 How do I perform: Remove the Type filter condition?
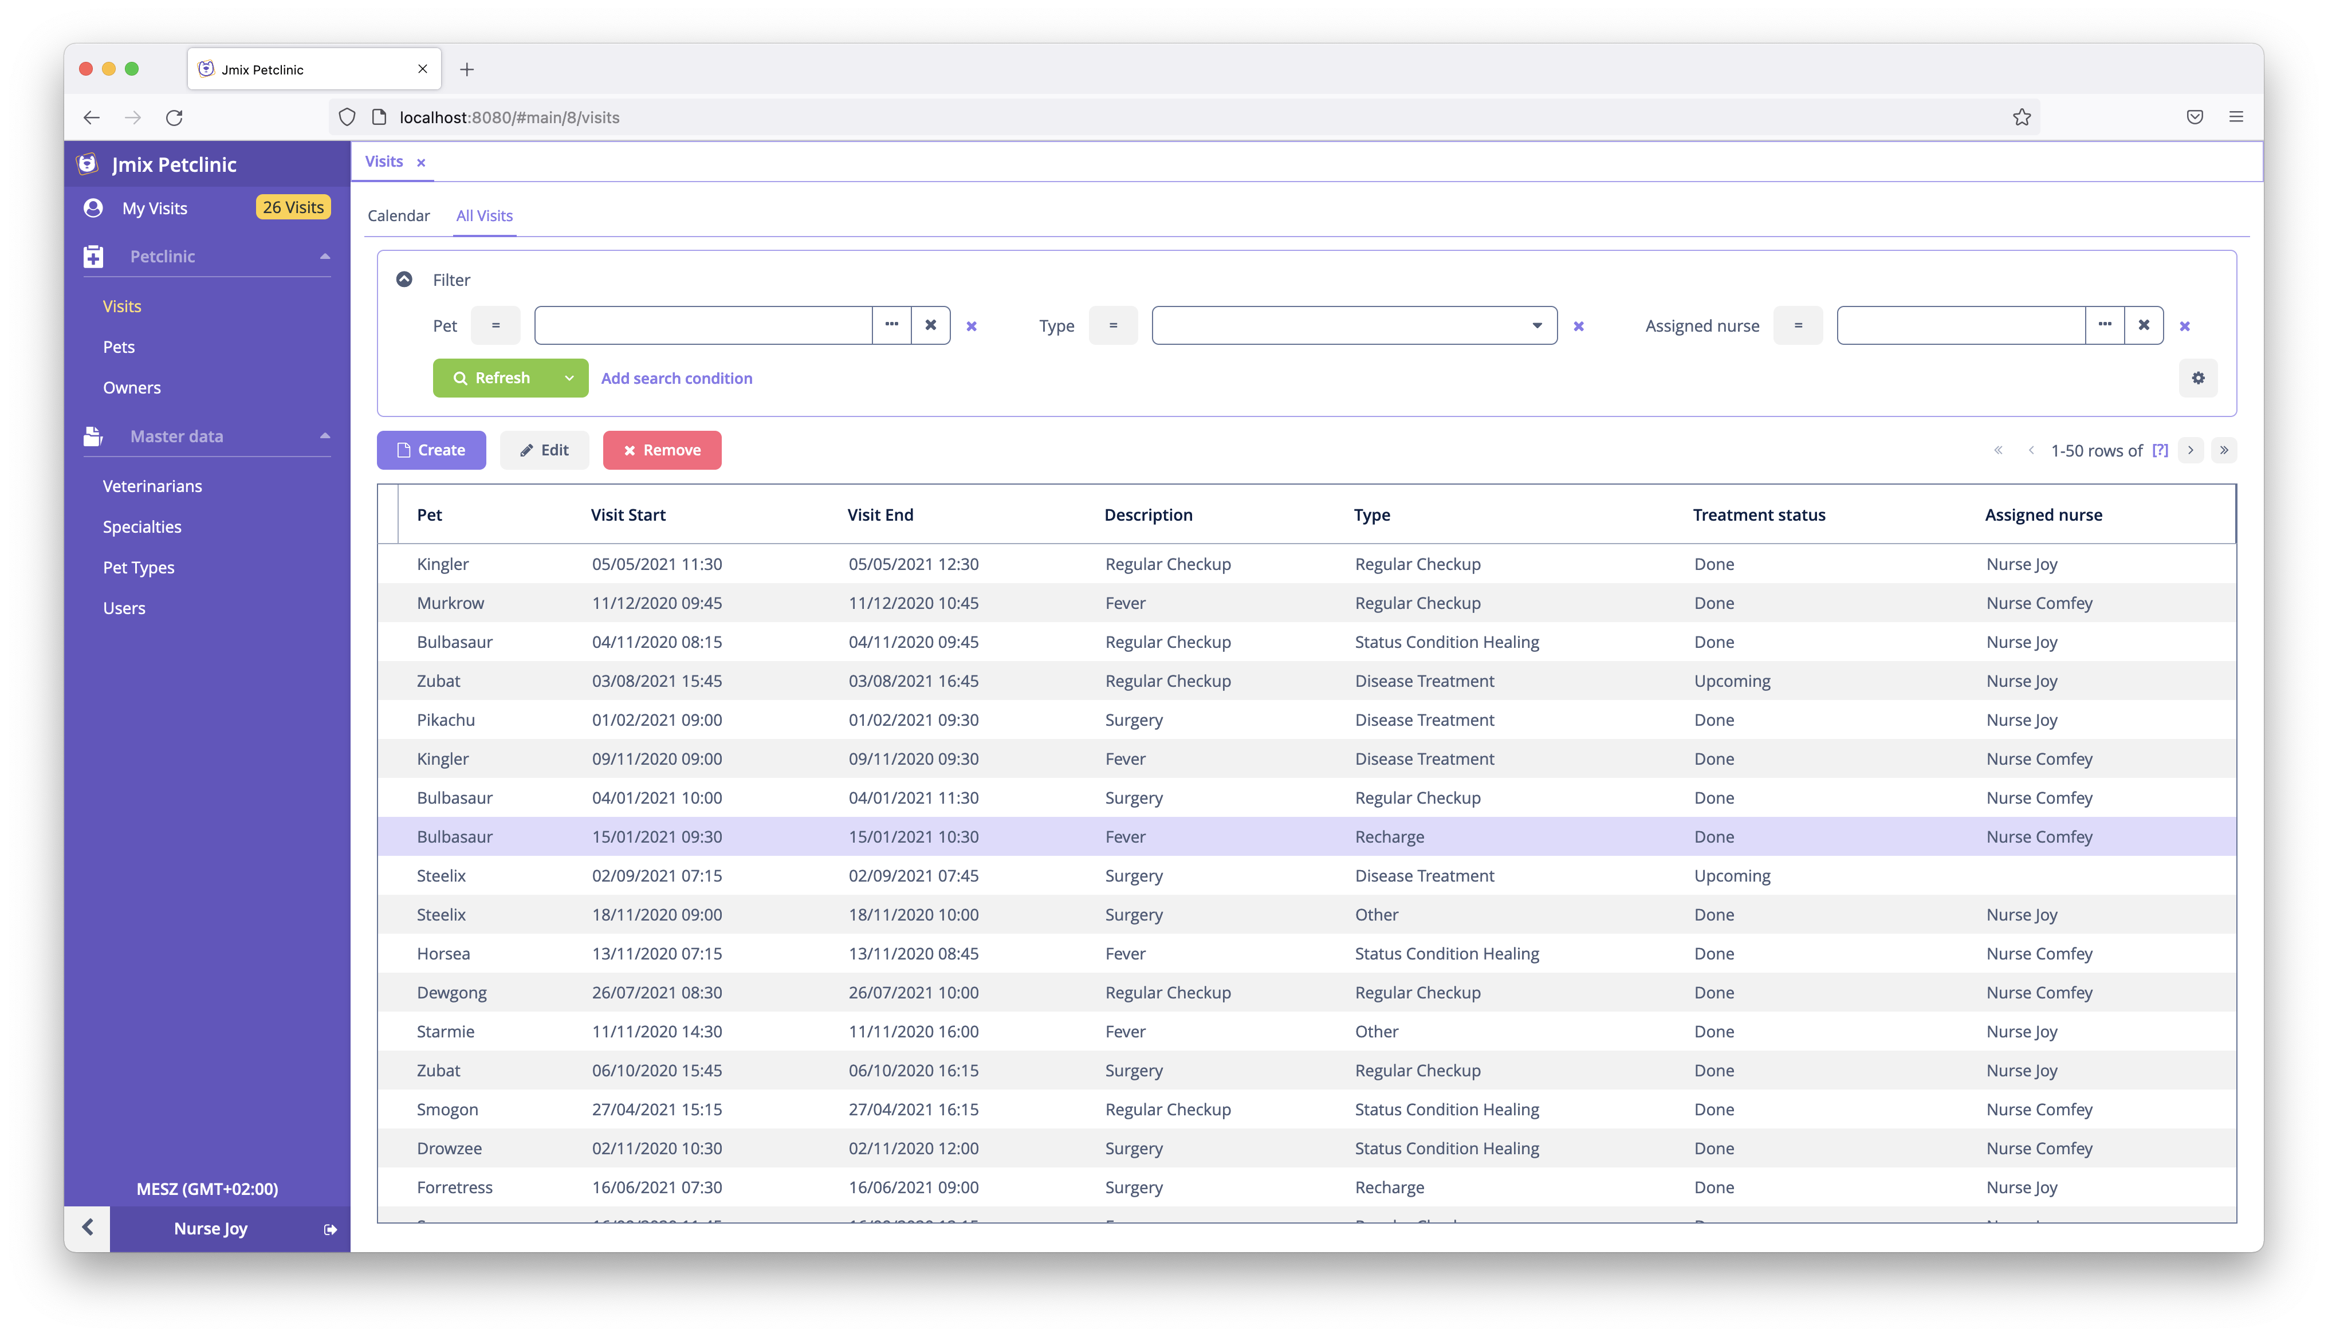coord(1579,327)
